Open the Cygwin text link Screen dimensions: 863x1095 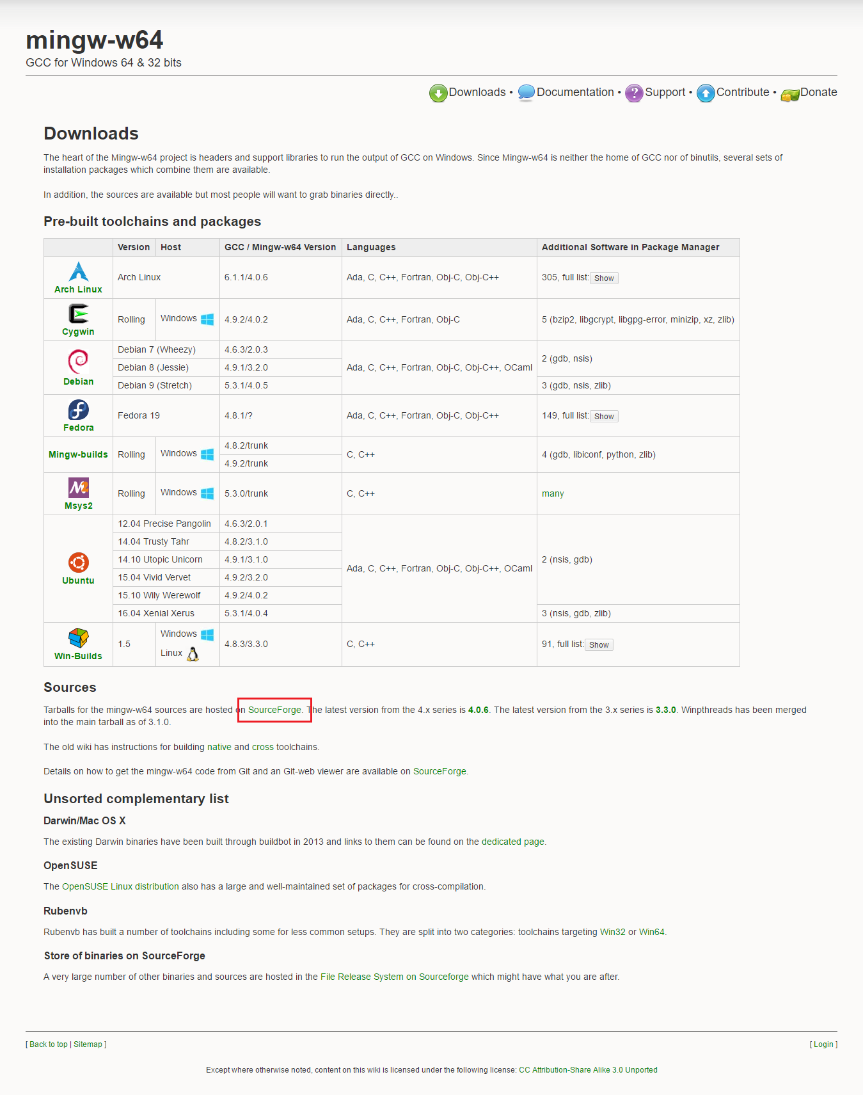[x=78, y=332]
